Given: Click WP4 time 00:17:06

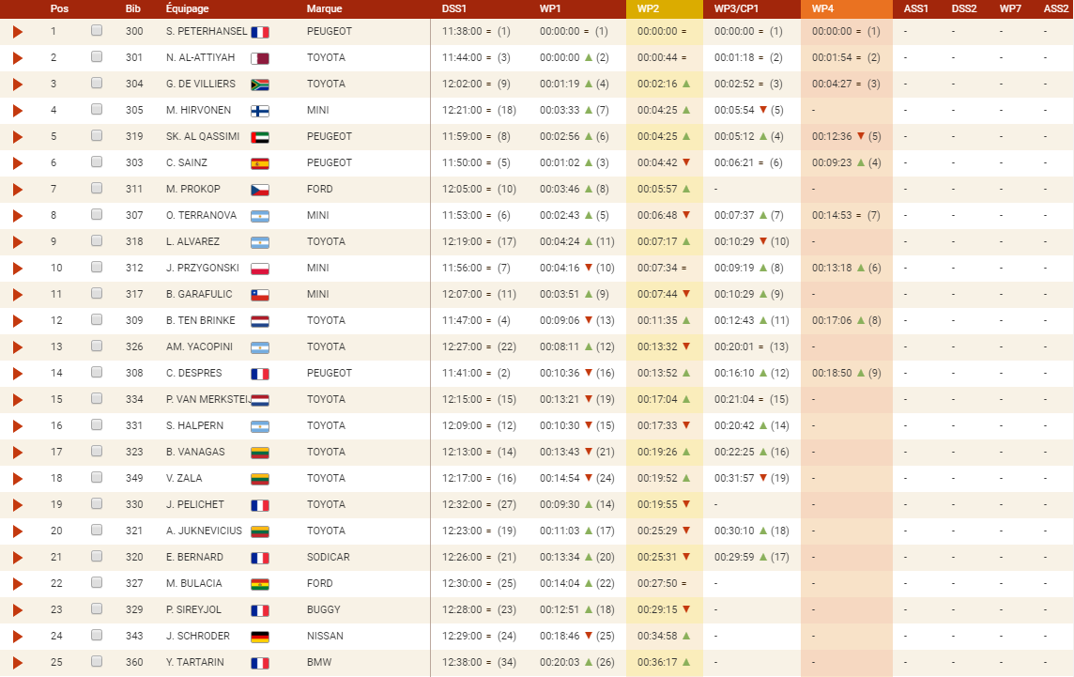Looking at the screenshot, I should click(x=832, y=321).
